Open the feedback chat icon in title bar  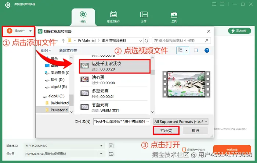coord(214,4)
